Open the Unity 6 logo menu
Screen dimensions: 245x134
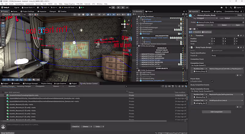[6, 8]
